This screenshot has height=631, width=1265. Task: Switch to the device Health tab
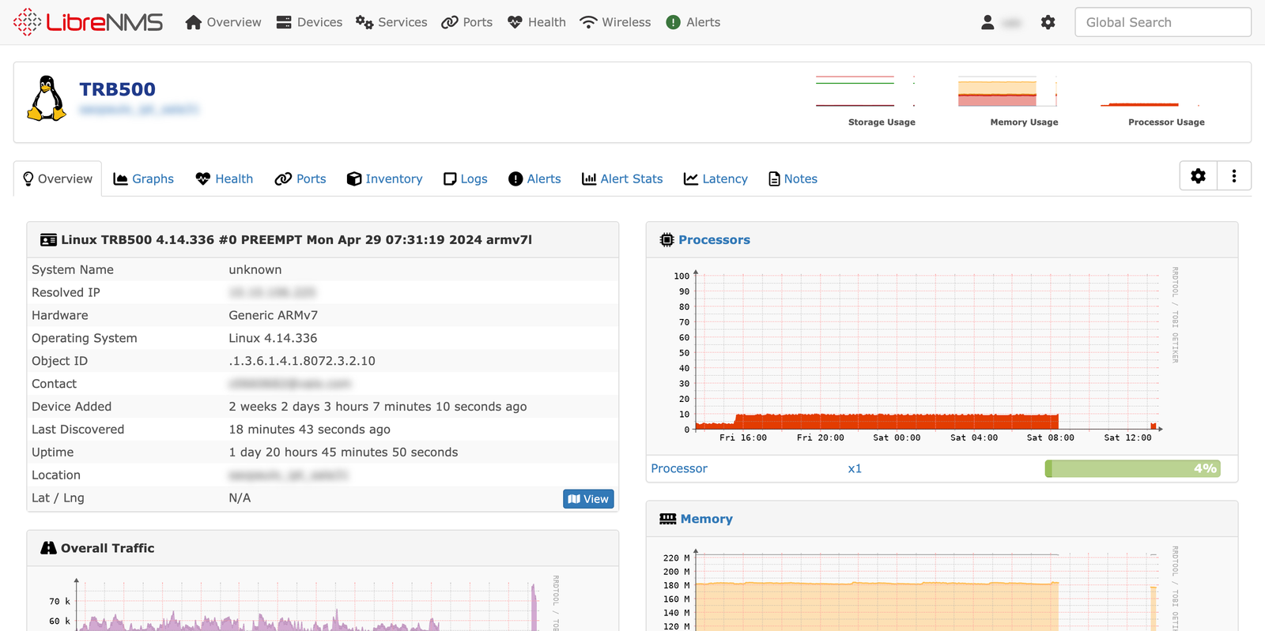[225, 178]
